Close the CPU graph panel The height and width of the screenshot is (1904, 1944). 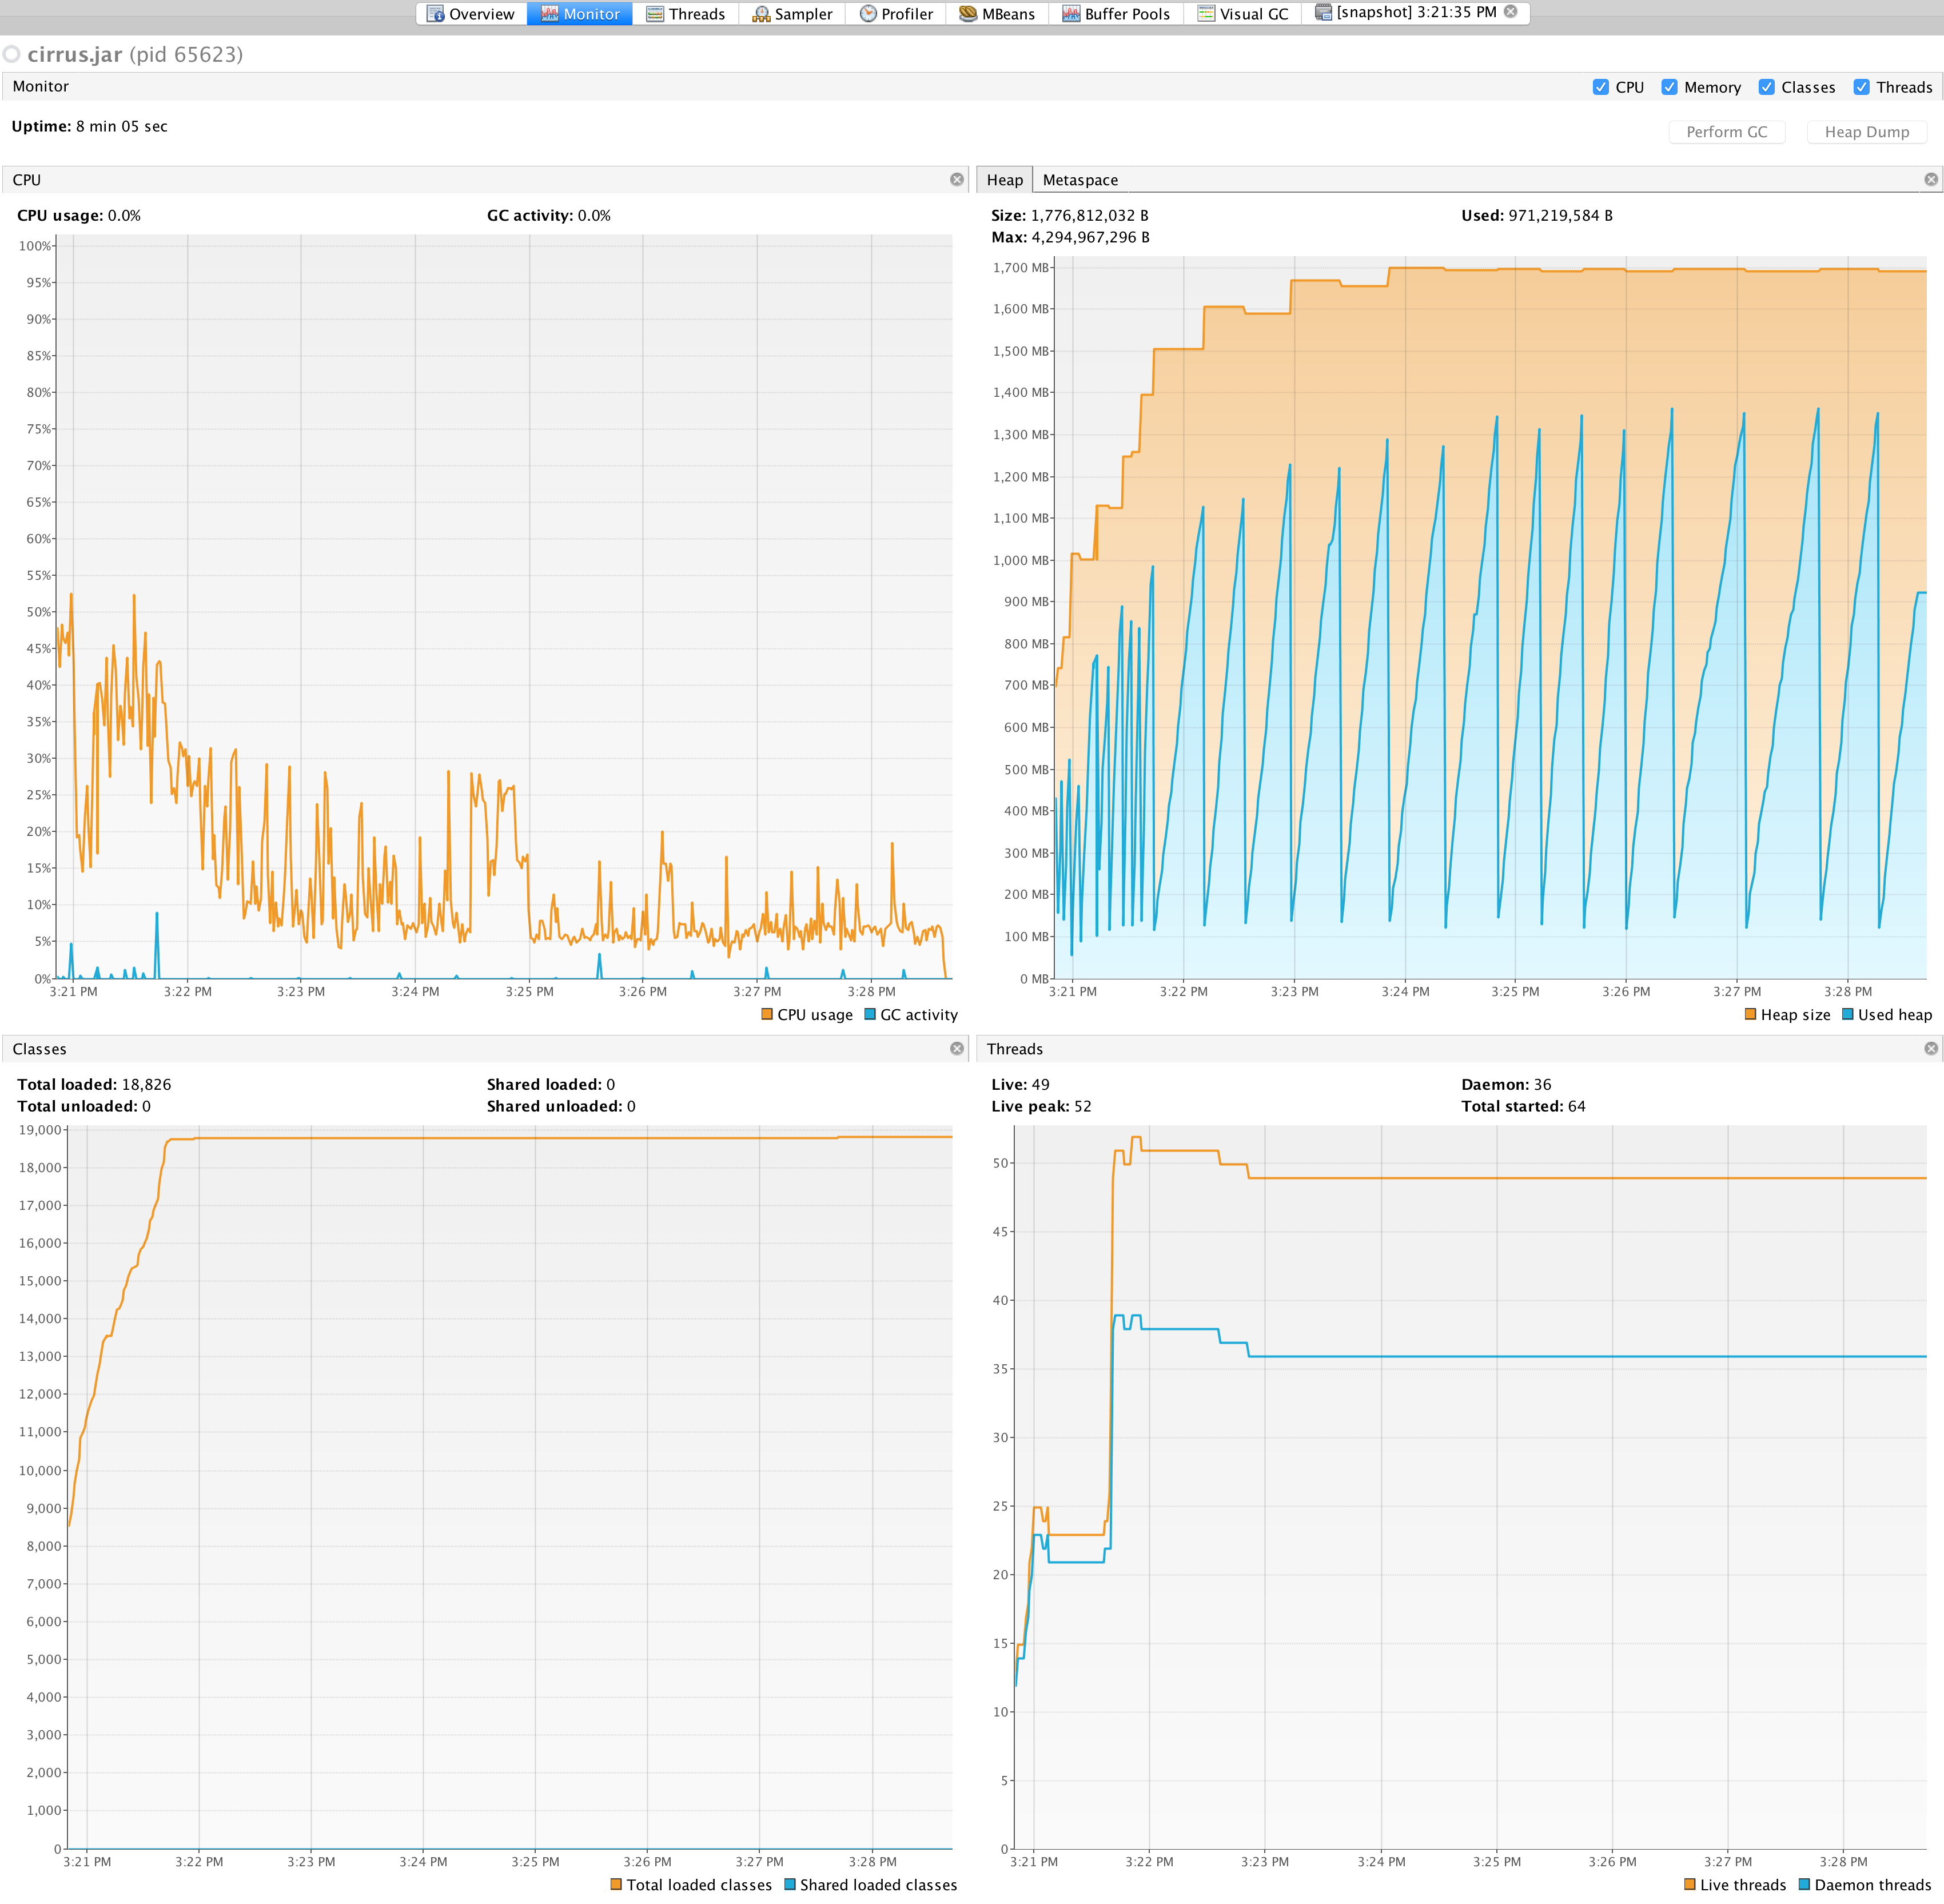957,179
